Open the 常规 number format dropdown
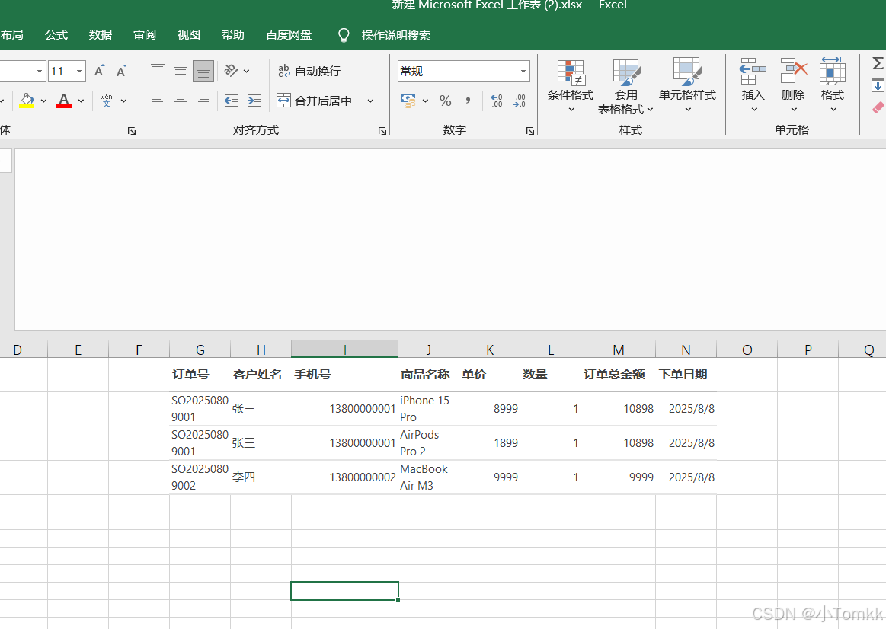The width and height of the screenshot is (886, 629). point(523,71)
